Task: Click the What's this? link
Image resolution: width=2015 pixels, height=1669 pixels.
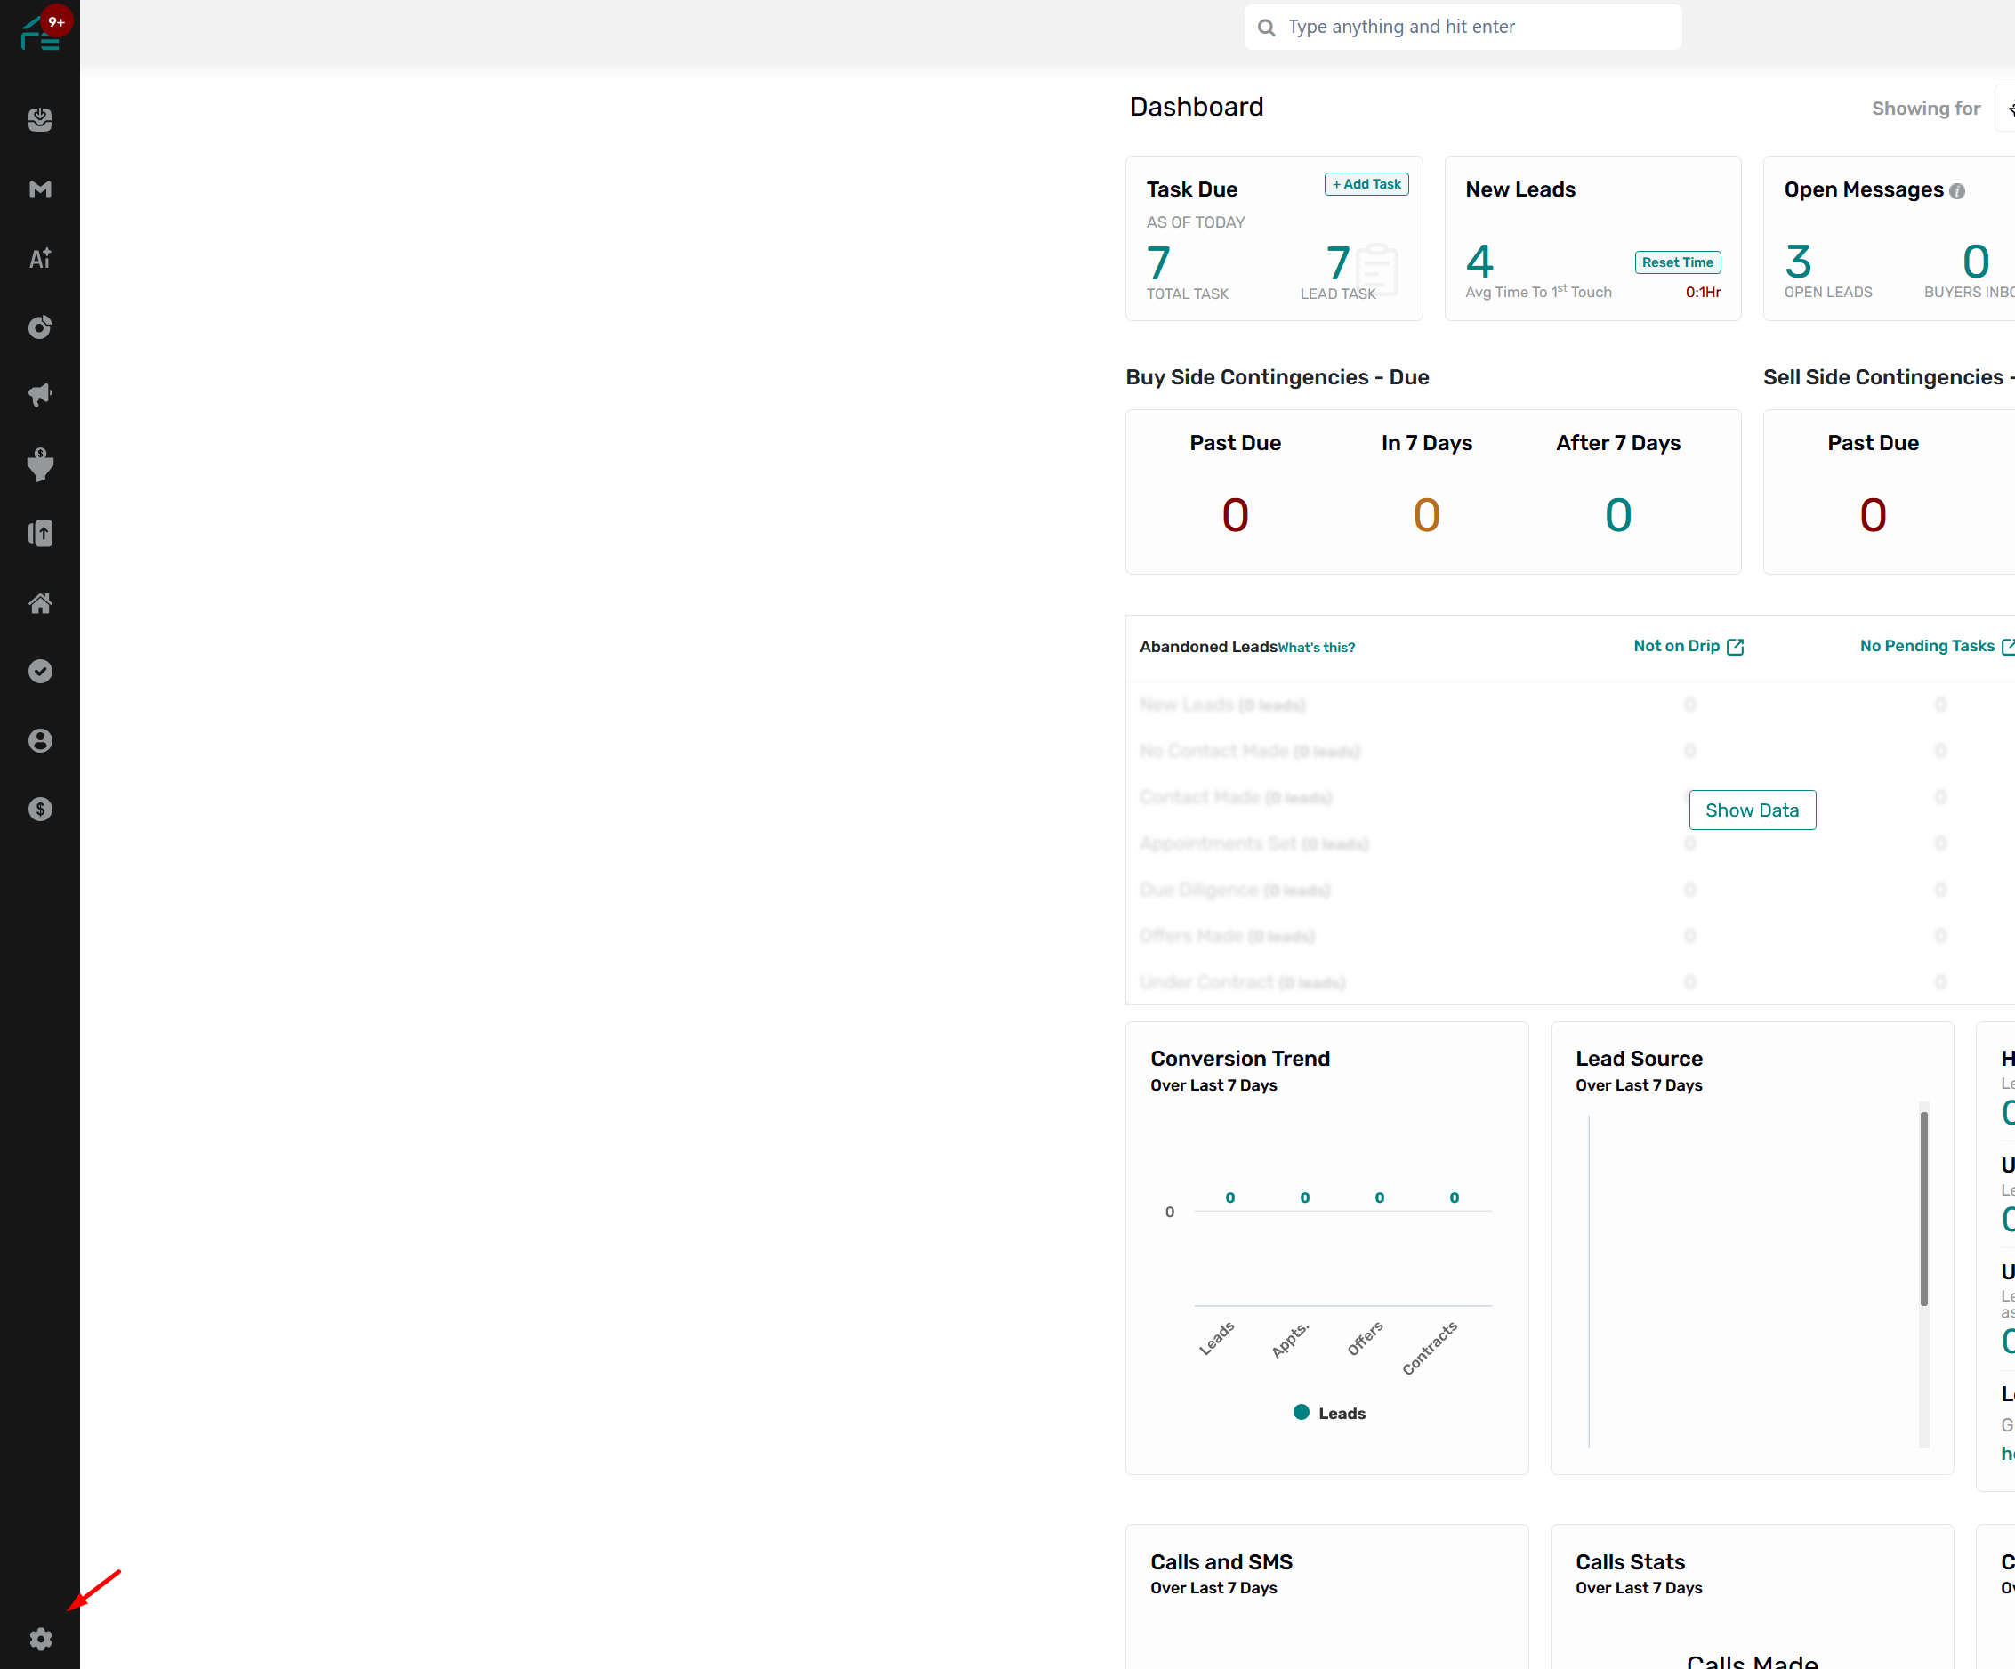Action: (1316, 648)
